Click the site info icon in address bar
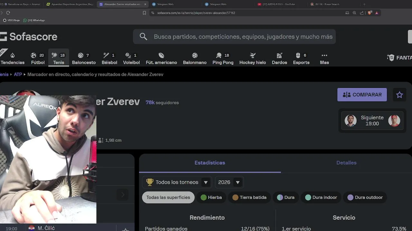The image size is (412, 231). tap(153, 13)
